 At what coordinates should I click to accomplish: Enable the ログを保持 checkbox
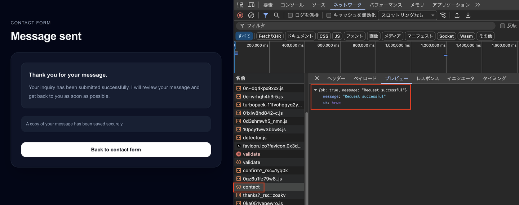point(290,15)
